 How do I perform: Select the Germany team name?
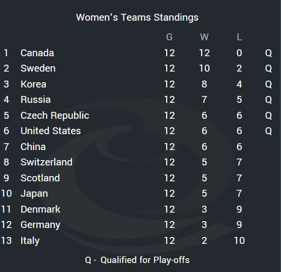pos(40,225)
